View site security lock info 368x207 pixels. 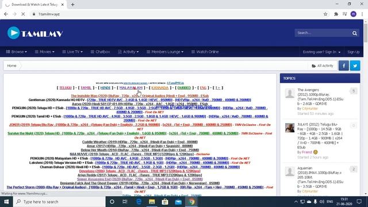click(x=34, y=14)
